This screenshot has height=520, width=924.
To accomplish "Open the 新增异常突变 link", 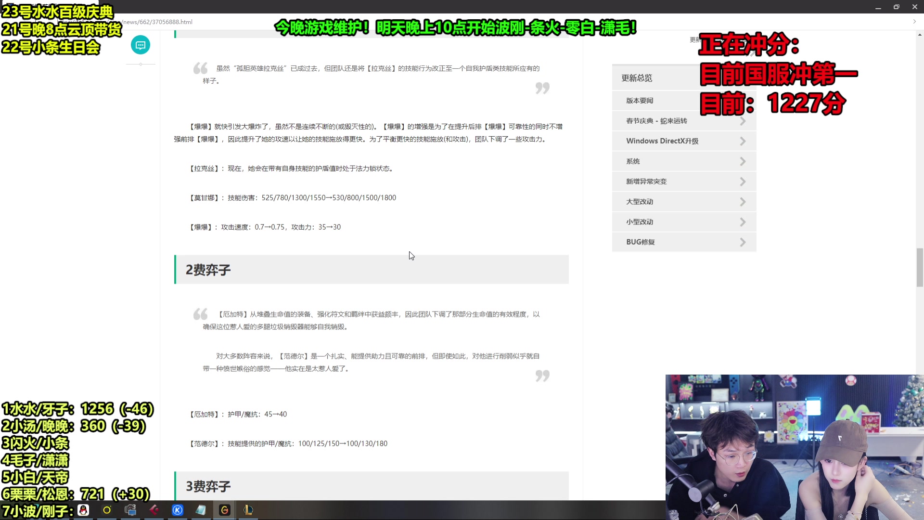I will coord(684,181).
